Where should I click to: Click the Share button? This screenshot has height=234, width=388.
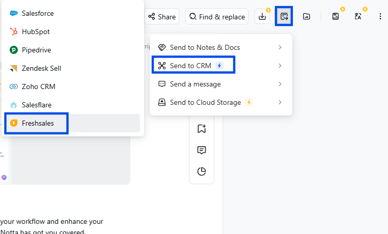click(162, 17)
